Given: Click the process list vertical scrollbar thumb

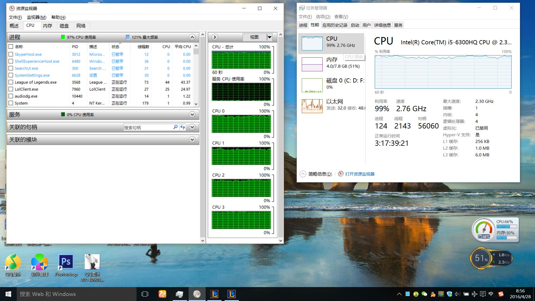Looking at the screenshot, I should 196,52.
